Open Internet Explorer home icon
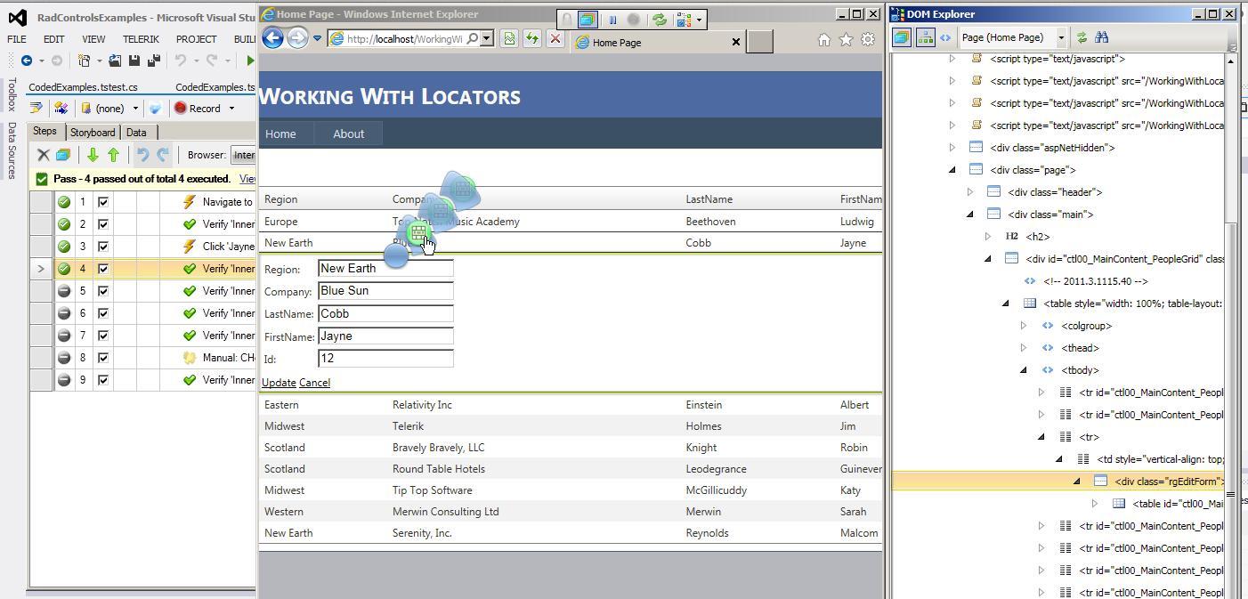 824,39
